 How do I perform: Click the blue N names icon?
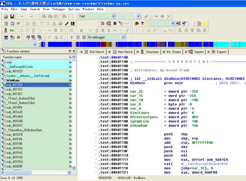coord(115,23)
